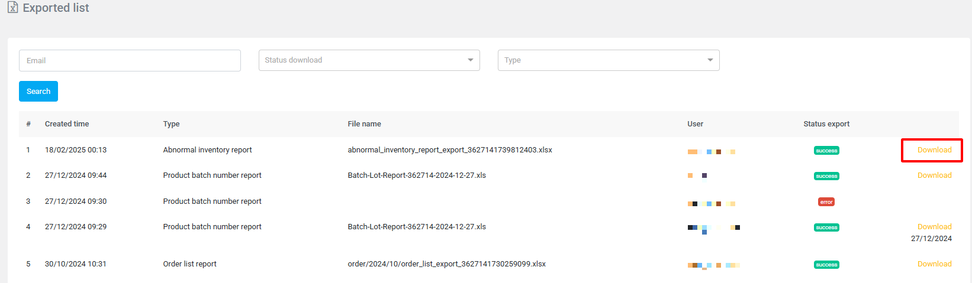Download the abnormal inventory report file
Viewport: 972px width, 283px height.
tap(934, 150)
